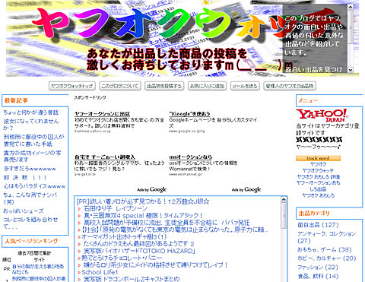Screen dimensions: 365x282
Task: Open the 即決断!!! article
Action: 25,178
